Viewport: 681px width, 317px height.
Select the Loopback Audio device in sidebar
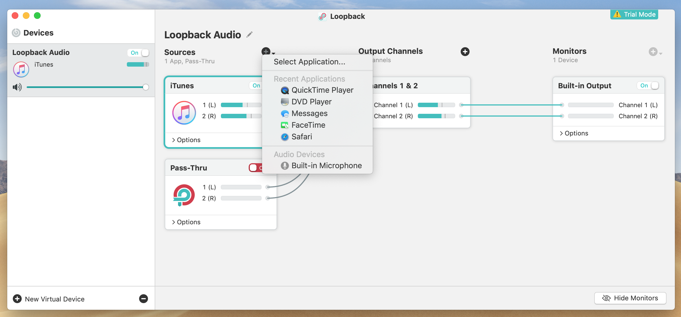pyautogui.click(x=81, y=70)
